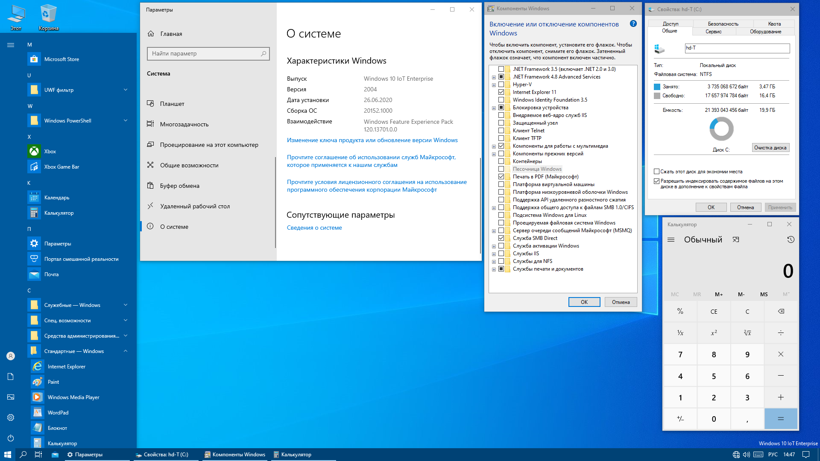Click OK in Компоненты Windows dialog
The image size is (820, 461).
[x=584, y=302]
